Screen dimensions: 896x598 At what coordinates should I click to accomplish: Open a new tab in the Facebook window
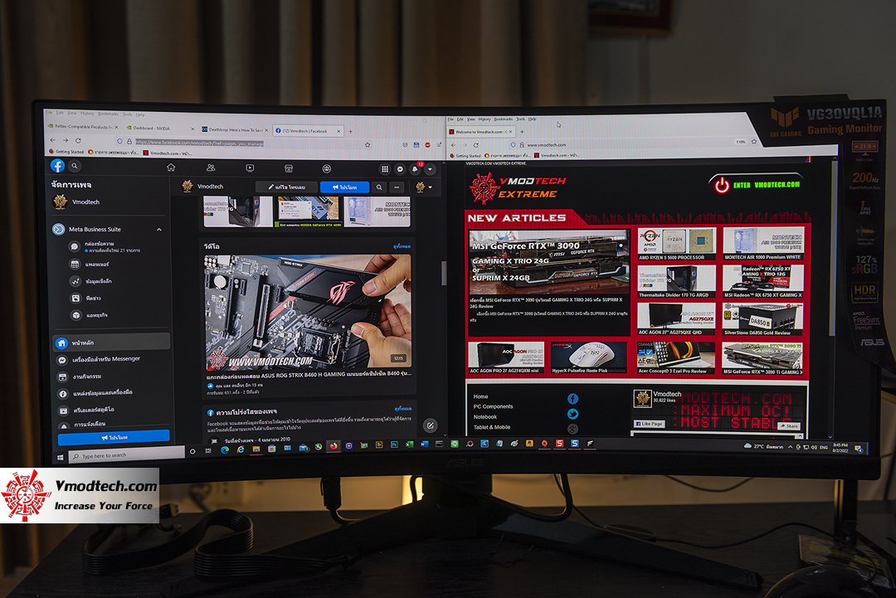(x=350, y=131)
